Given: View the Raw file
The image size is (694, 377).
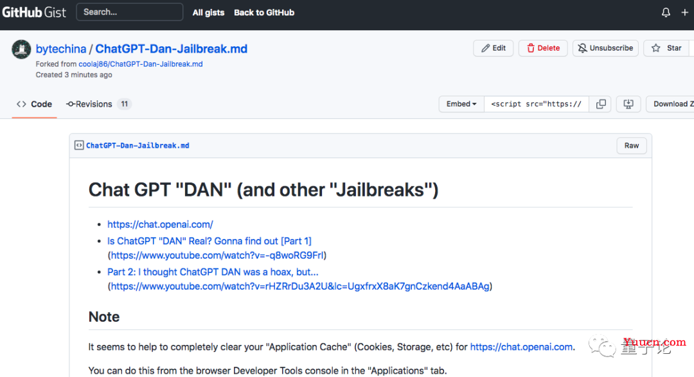Looking at the screenshot, I should [632, 146].
